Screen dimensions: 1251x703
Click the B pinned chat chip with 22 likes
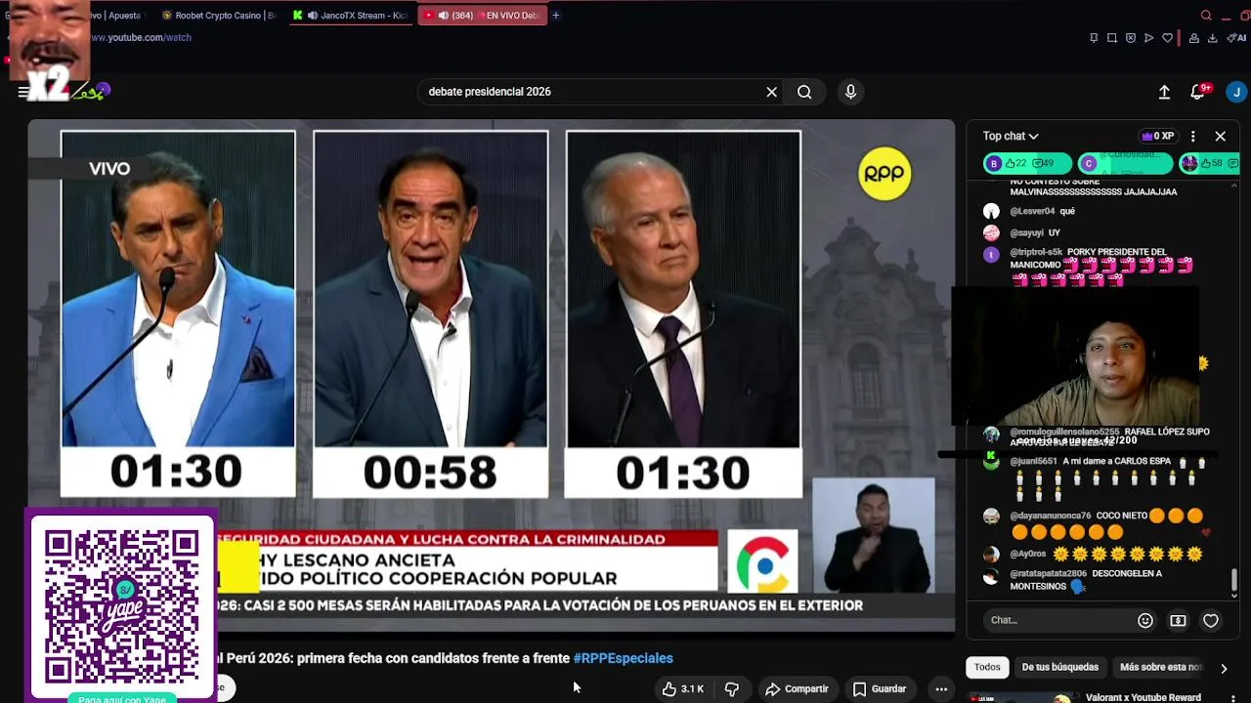click(1026, 163)
